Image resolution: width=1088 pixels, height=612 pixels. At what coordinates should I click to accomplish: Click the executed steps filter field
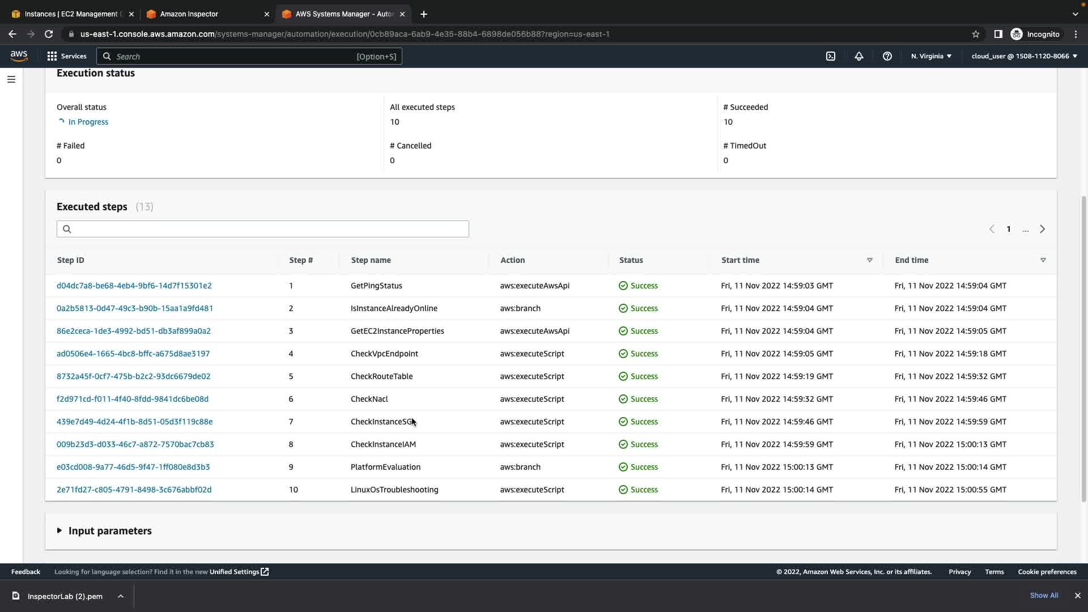tap(263, 229)
